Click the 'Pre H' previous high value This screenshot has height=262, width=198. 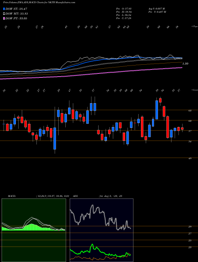coord(124,12)
